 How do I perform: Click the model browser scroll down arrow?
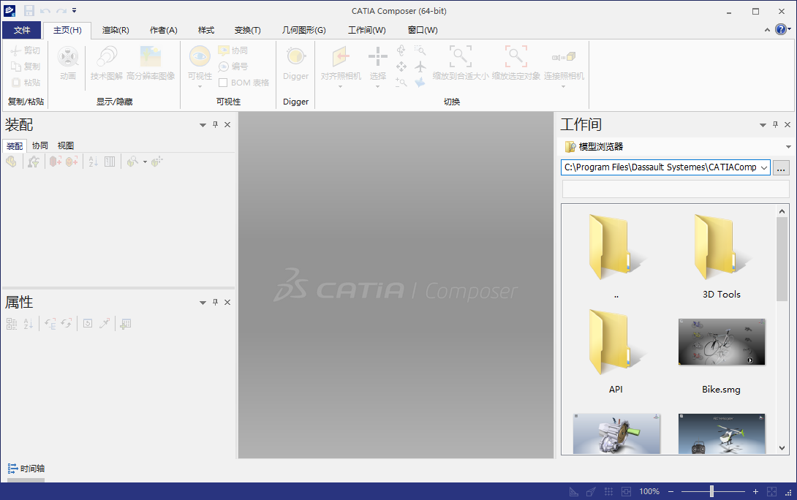782,448
